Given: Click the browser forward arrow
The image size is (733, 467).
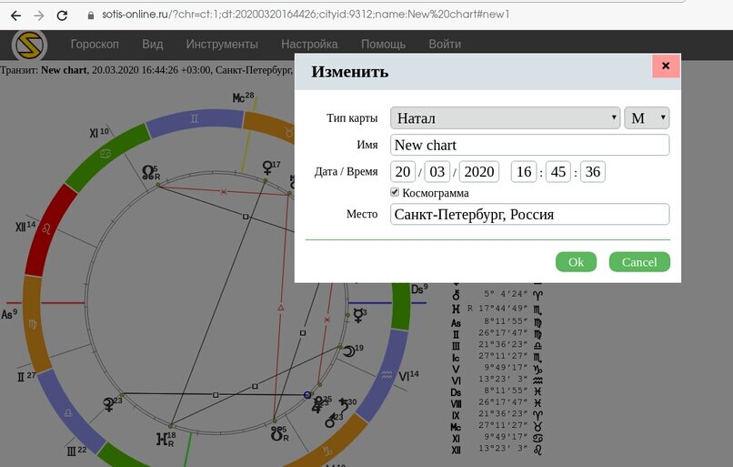Looking at the screenshot, I should 39,15.
